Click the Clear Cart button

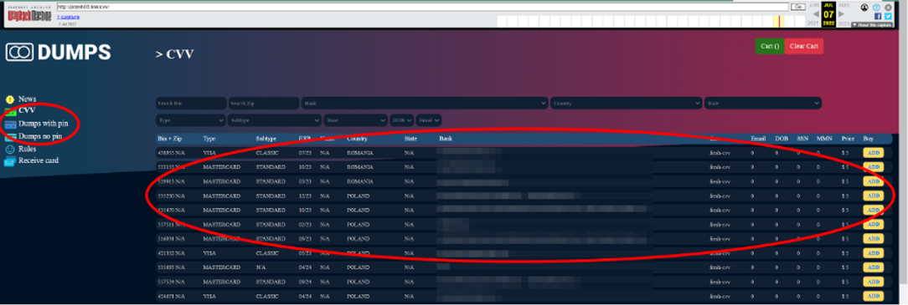coord(804,46)
